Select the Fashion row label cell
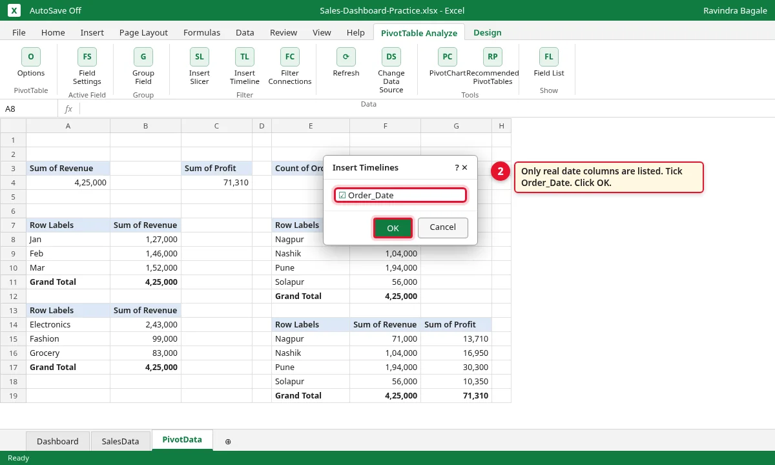The height and width of the screenshot is (465, 775). [x=68, y=339]
